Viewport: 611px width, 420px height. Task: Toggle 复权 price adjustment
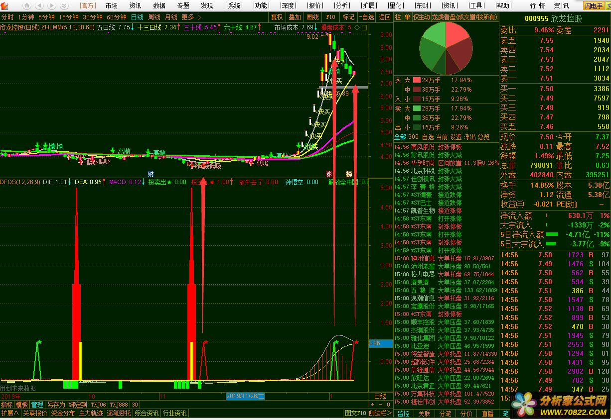277,17
